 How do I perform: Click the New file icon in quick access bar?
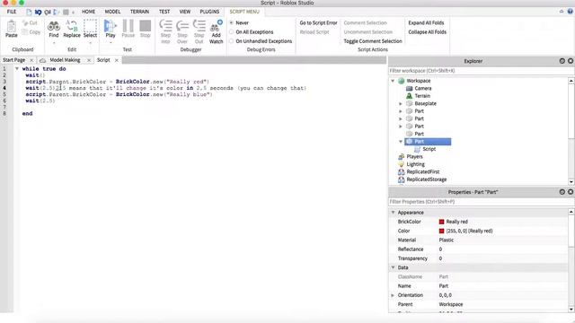(29, 12)
